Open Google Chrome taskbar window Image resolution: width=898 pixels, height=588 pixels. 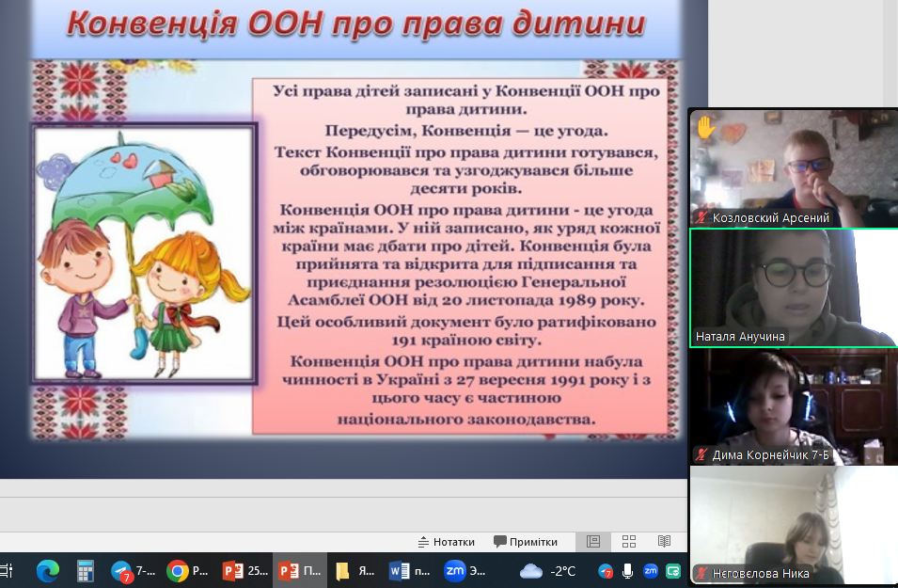(x=187, y=571)
